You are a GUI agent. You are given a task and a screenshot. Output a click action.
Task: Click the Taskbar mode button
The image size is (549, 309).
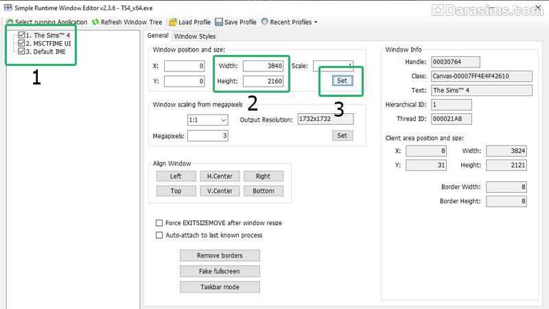[220, 287]
